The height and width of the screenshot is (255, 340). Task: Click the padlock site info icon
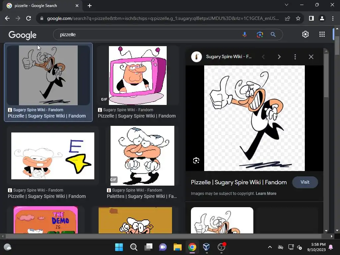(42, 19)
